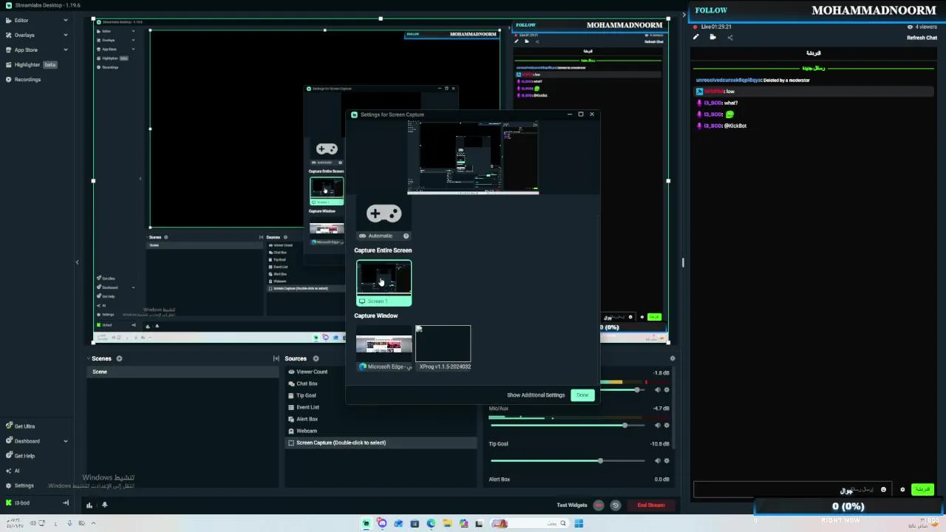
Task: Open the Editor sidebar item
Action: pos(21,21)
